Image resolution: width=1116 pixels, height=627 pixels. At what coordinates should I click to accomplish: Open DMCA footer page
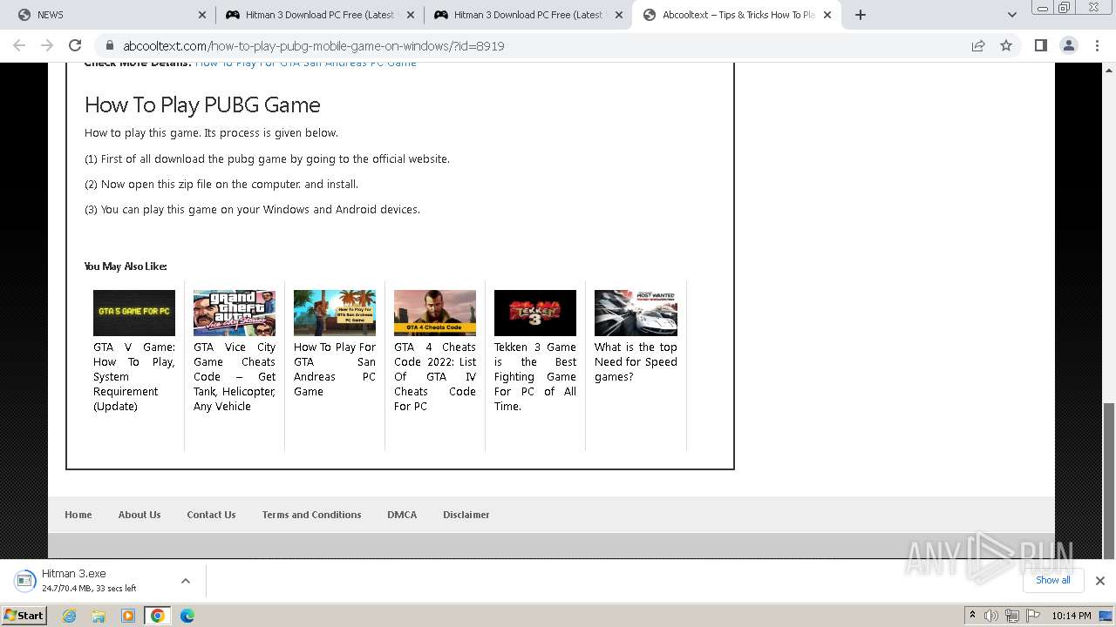coord(402,515)
